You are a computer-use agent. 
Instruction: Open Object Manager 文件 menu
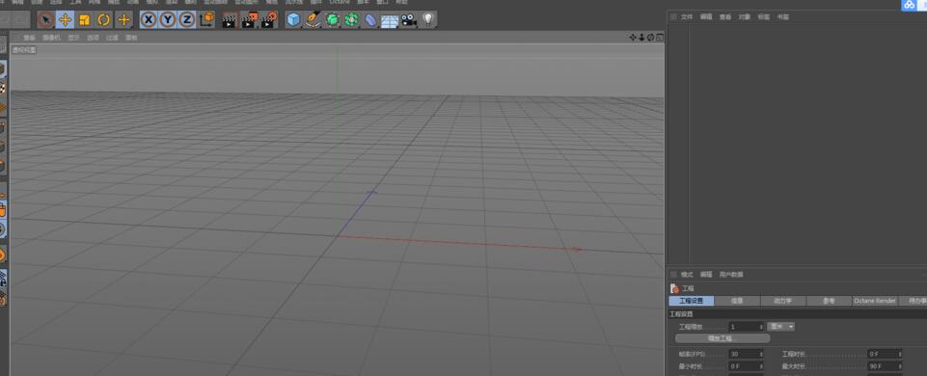pyautogui.click(x=687, y=17)
